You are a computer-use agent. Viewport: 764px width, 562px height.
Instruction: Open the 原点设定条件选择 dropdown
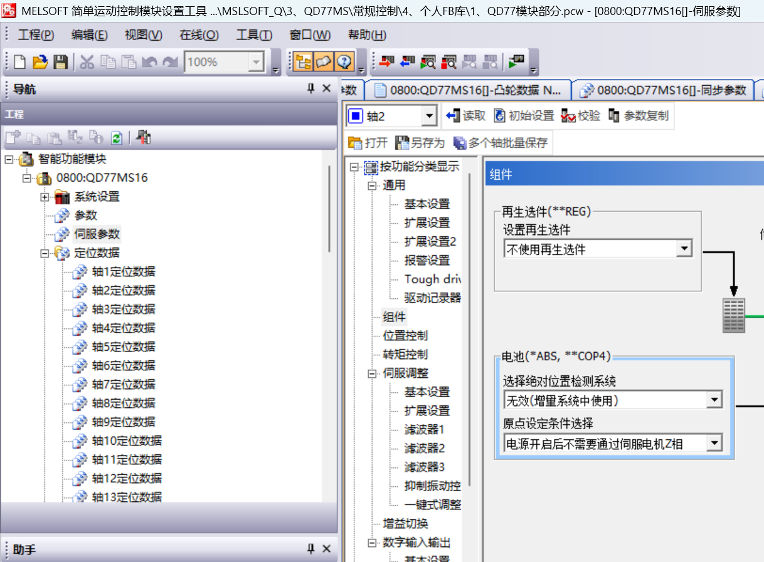click(714, 444)
